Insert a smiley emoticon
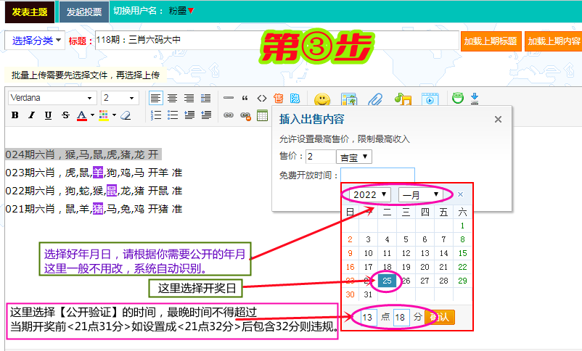This screenshot has width=582, height=351. pos(322,99)
